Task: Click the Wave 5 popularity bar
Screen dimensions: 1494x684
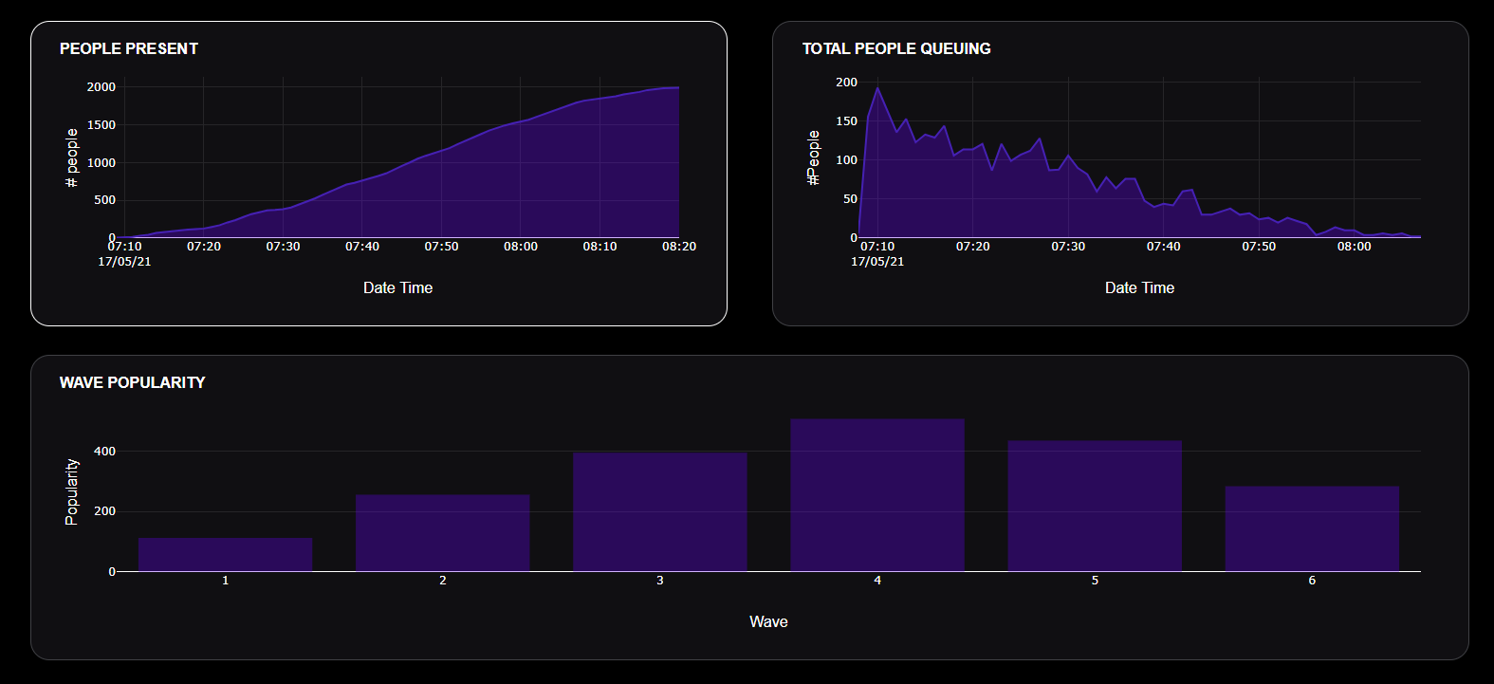Action: [1095, 506]
